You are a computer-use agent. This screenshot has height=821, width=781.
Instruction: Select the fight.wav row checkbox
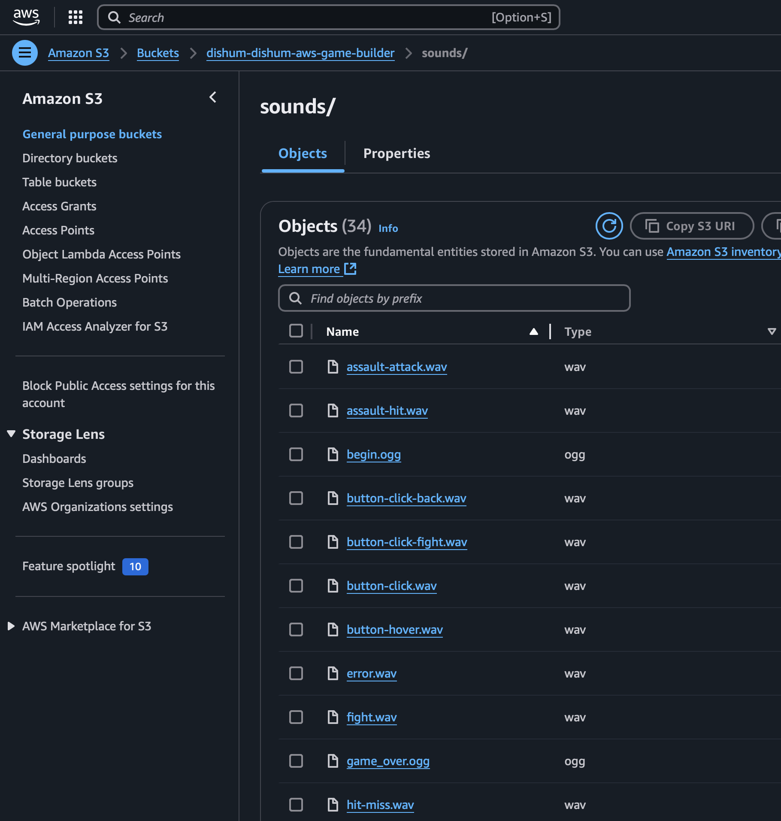pos(296,718)
